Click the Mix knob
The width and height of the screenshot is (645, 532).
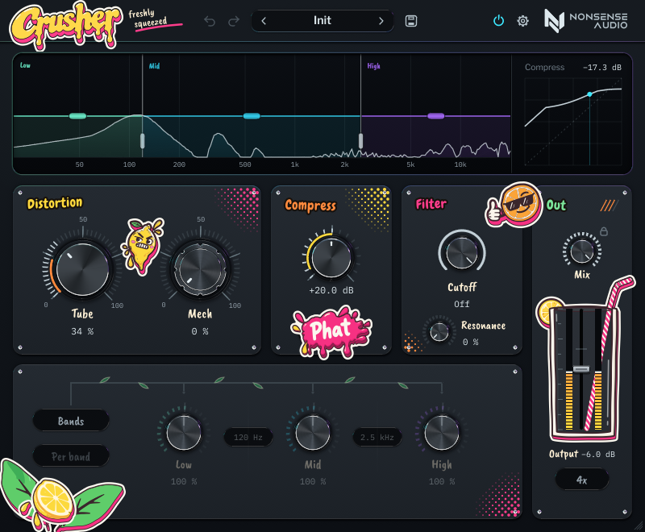pyautogui.click(x=582, y=251)
